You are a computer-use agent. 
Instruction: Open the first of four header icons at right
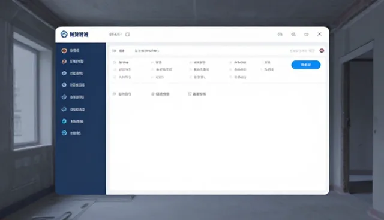280,35
